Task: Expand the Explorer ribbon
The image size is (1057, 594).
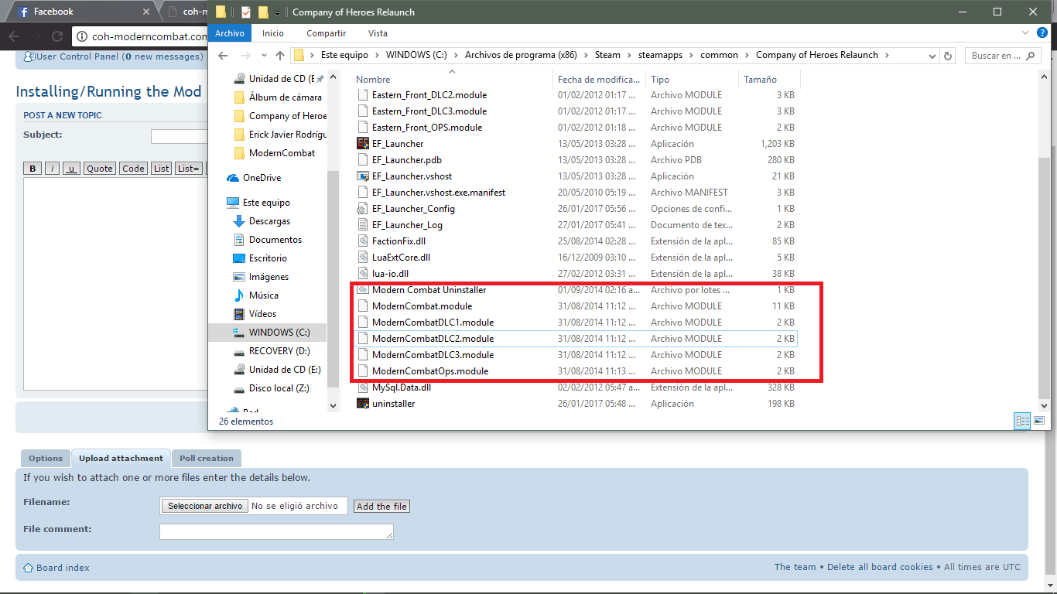Action: (x=1025, y=33)
